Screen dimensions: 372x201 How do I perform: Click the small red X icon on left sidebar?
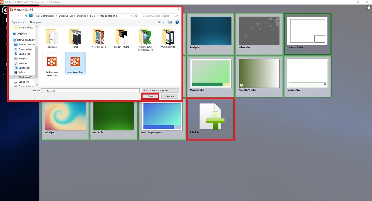(x=3, y=75)
